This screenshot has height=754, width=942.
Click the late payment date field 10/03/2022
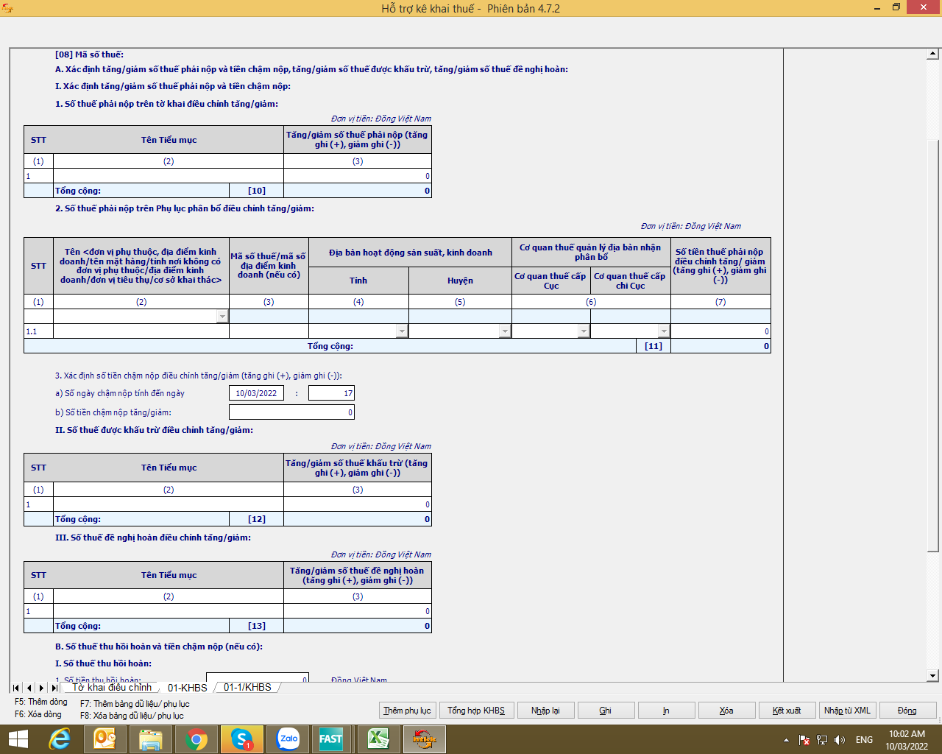click(256, 393)
